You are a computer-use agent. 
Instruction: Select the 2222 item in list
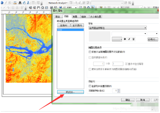(x=70, y=30)
